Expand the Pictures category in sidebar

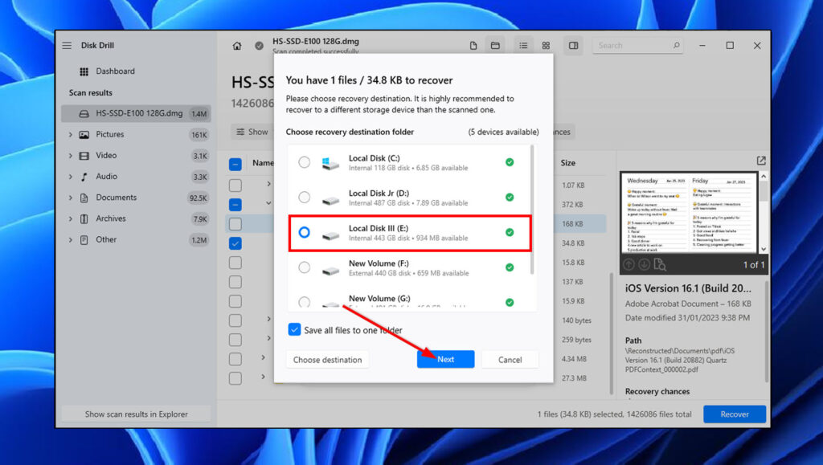coord(71,135)
